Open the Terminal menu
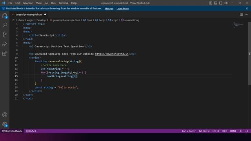 pyautogui.click(x=63, y=3)
